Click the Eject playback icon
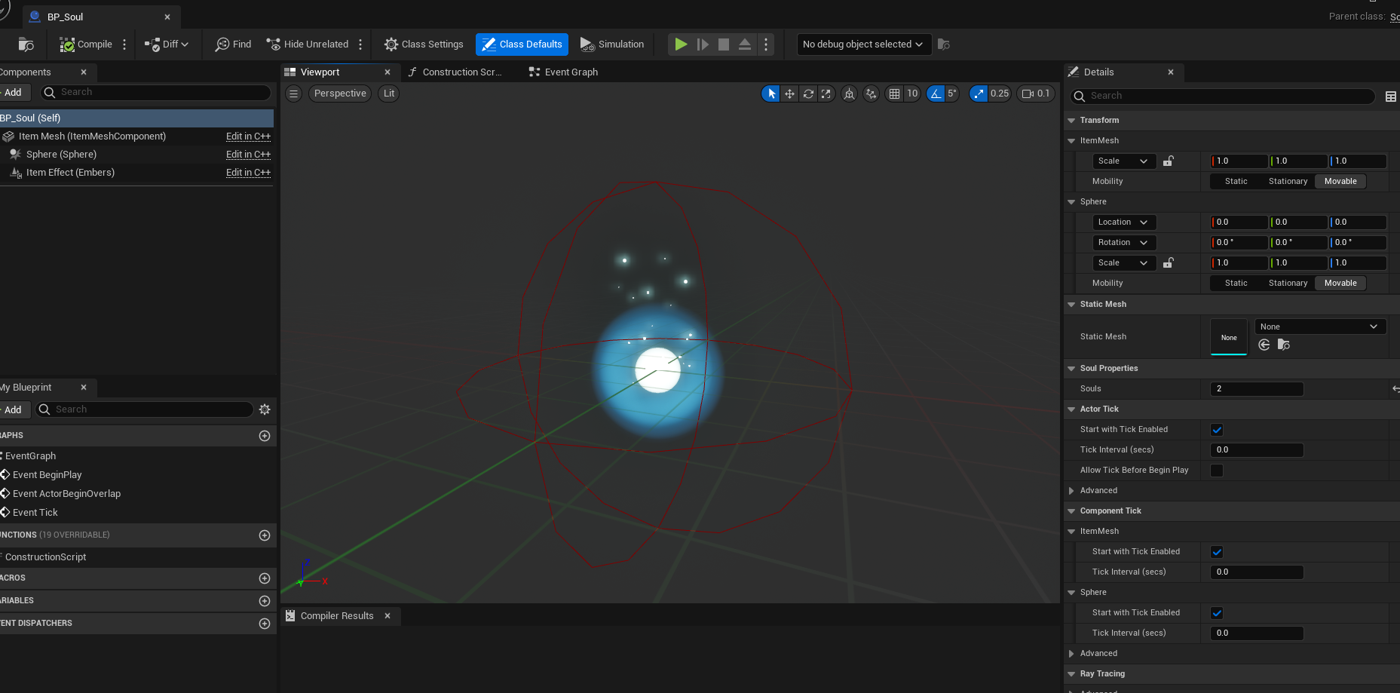The image size is (1400, 693). [745, 44]
